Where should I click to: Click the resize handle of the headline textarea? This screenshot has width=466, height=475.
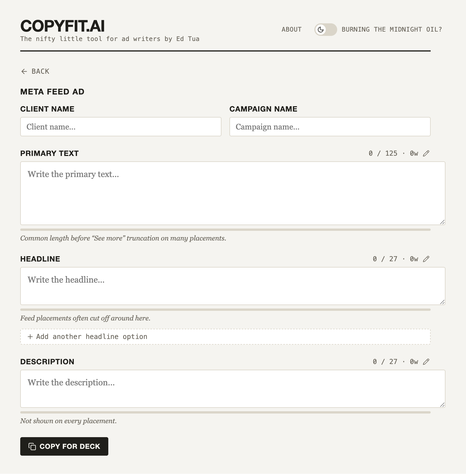[442, 302]
